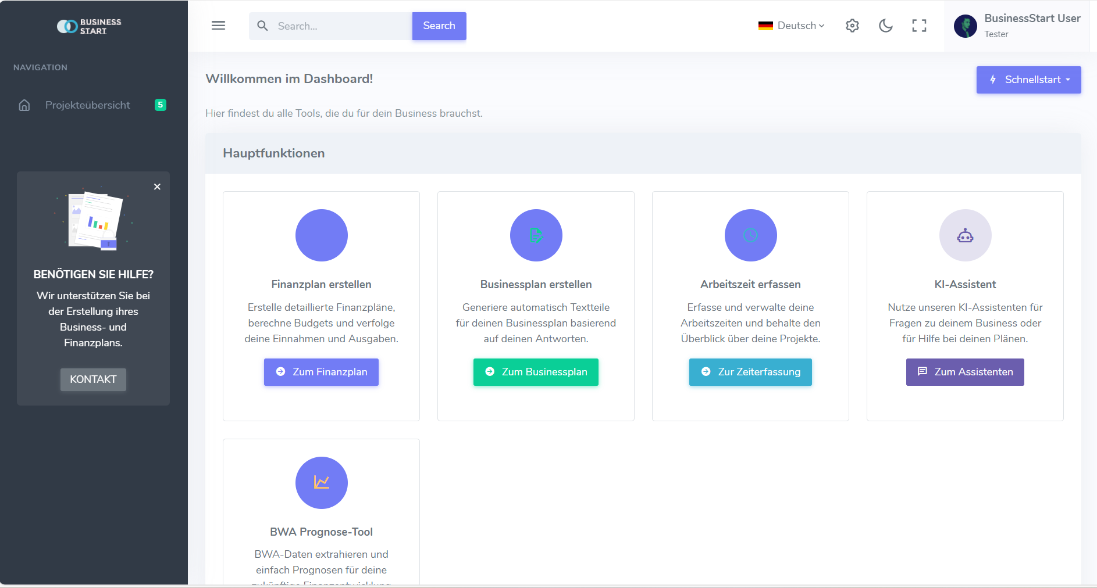Image resolution: width=1097 pixels, height=588 pixels.
Task: Click the search magnifier icon
Action: [x=262, y=26]
